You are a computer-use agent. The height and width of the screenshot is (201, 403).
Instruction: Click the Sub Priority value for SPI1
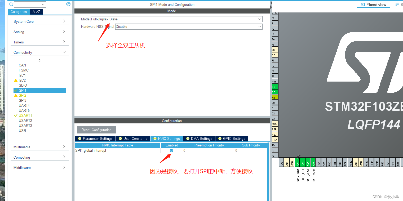[x=251, y=150]
